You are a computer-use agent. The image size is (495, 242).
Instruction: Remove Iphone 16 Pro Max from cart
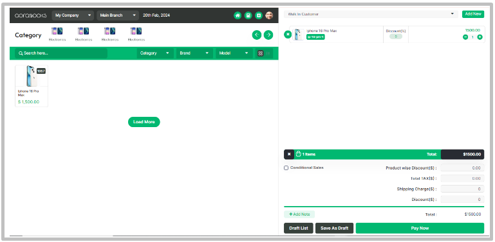pos(288,35)
